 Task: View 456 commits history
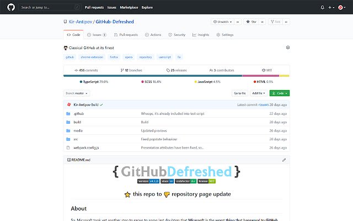(86, 70)
